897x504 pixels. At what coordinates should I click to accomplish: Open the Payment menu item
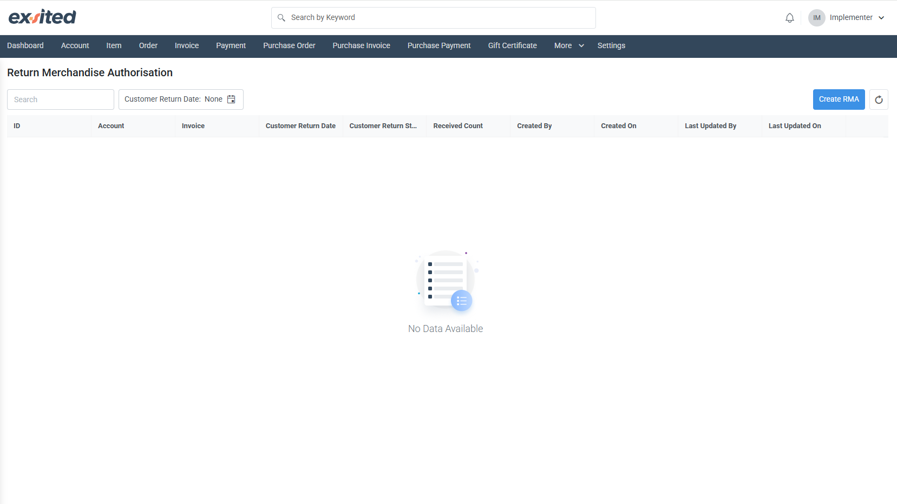(x=231, y=46)
